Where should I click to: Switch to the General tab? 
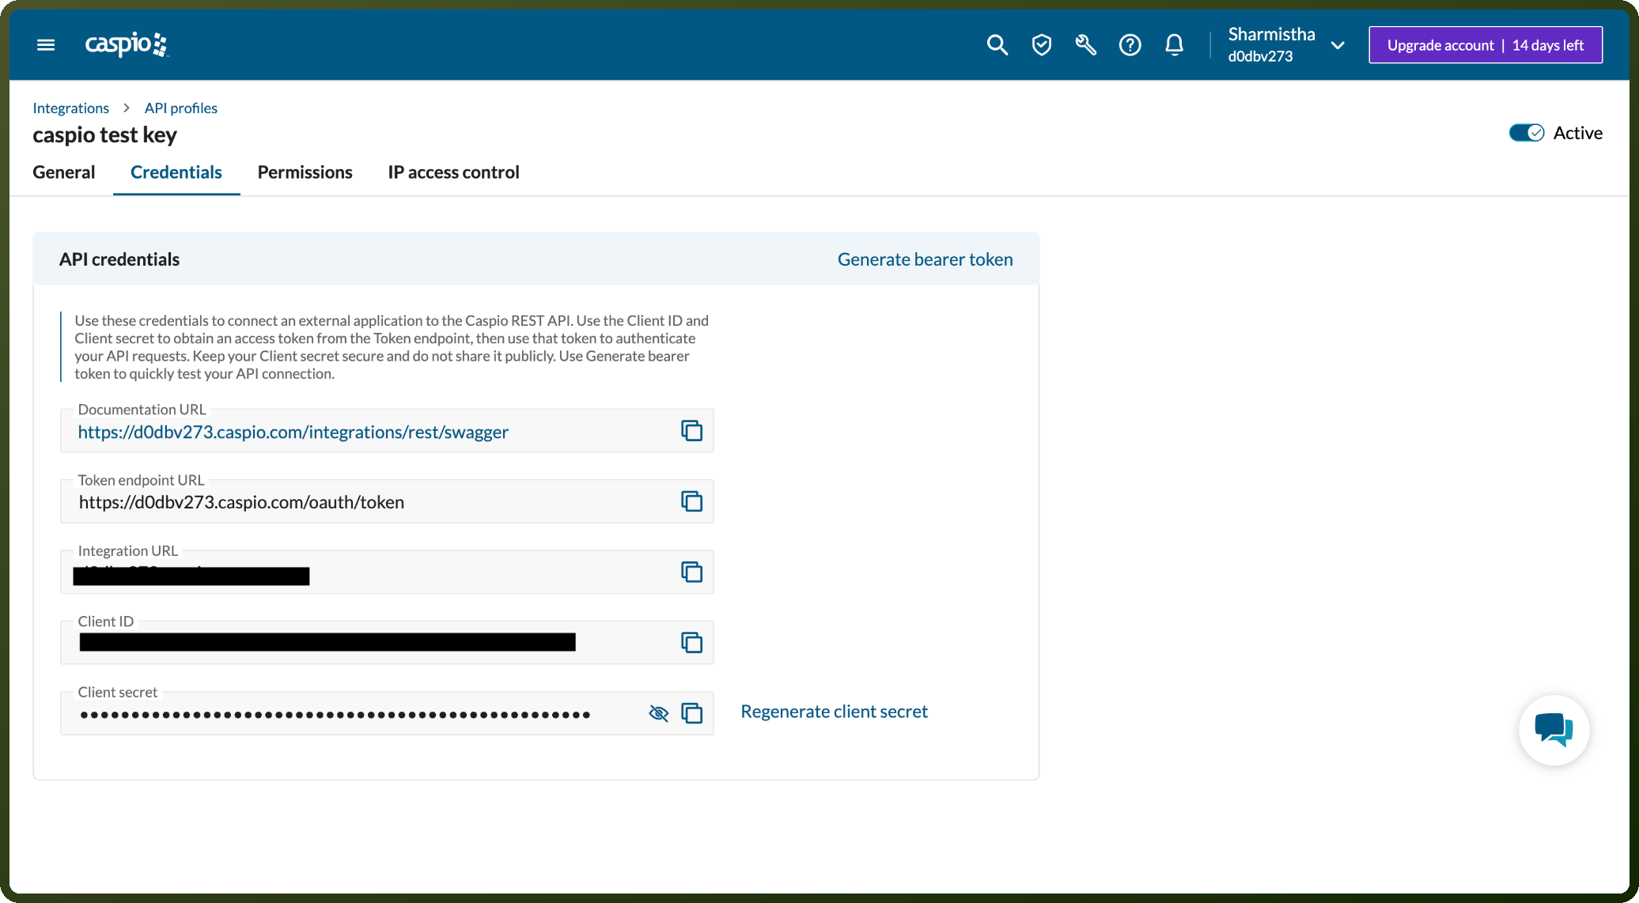pos(64,172)
